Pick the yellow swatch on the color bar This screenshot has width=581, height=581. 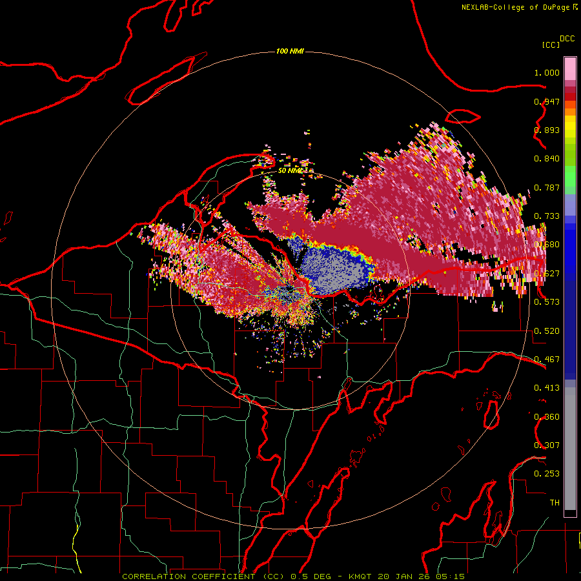[570, 127]
